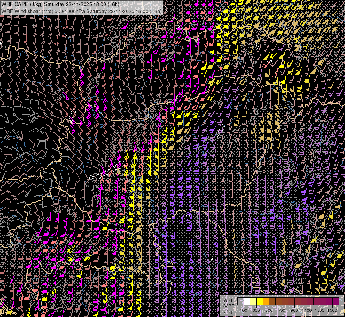Select the last purple swatch above 1500
Screen dimensions: 345x317
pyautogui.click(x=336, y=301)
